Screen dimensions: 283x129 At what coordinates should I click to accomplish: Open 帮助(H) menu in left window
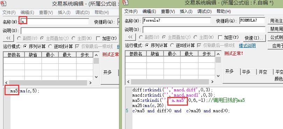point(102,13)
